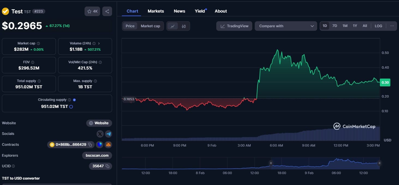Click the FDV info icon
The image size is (399, 185).
tap(33, 62)
